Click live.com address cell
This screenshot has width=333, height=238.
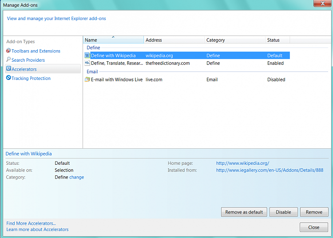point(154,79)
